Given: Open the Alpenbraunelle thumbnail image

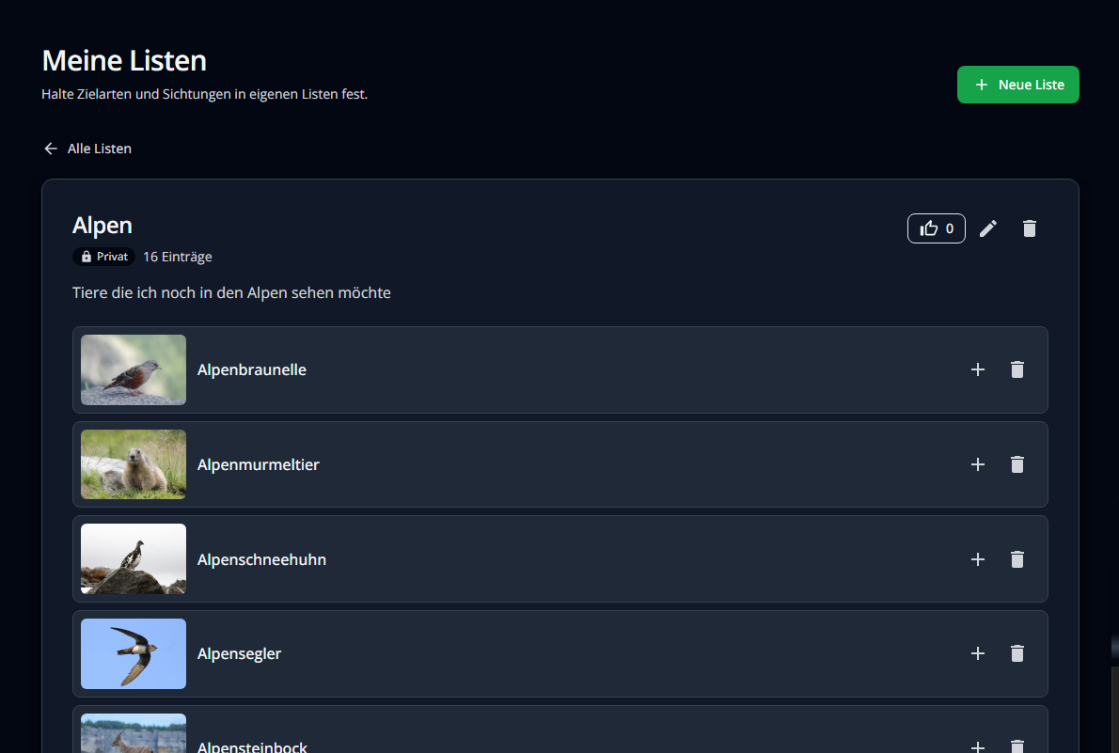Looking at the screenshot, I should (134, 369).
